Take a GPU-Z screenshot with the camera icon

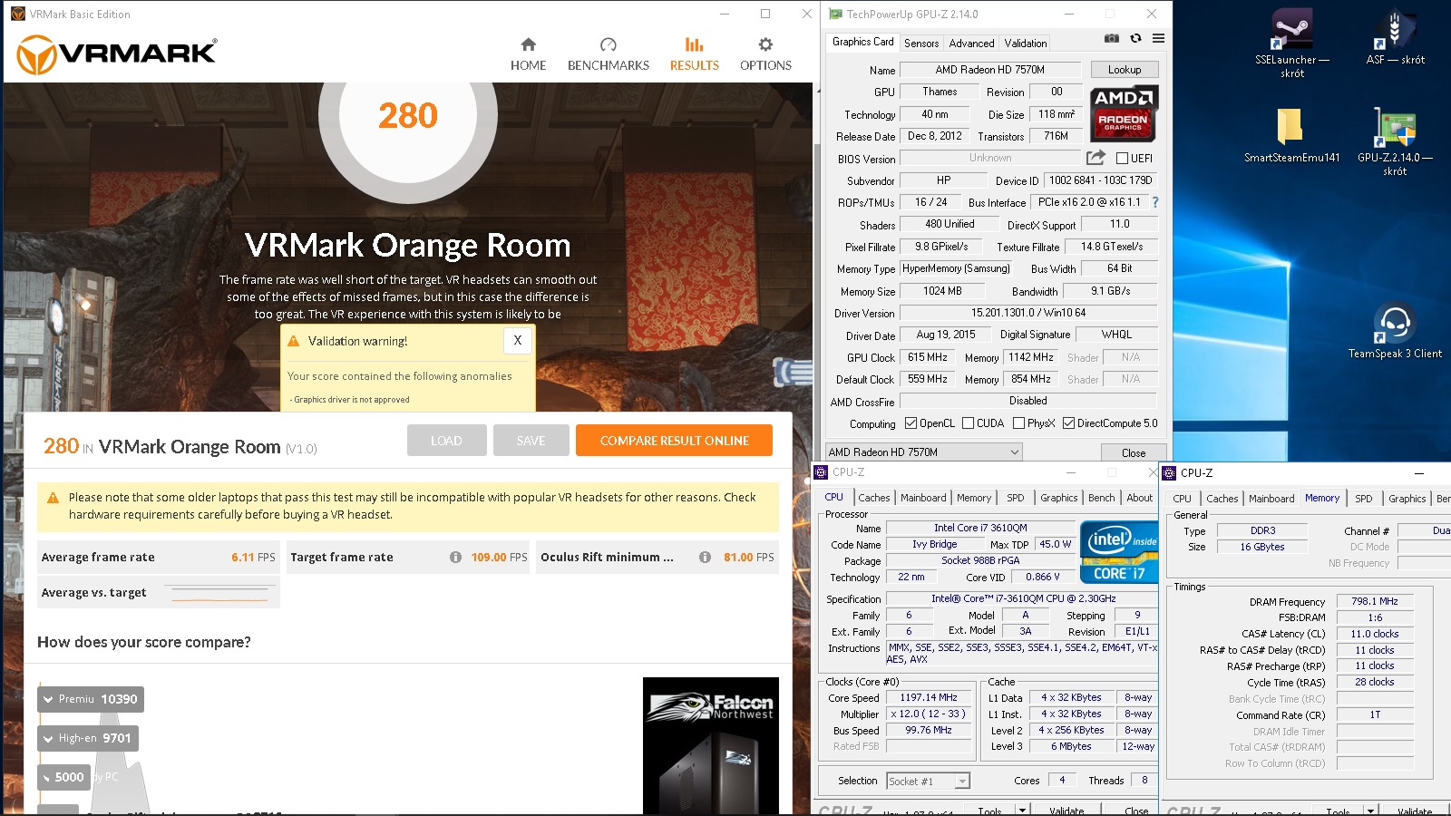coord(1111,38)
